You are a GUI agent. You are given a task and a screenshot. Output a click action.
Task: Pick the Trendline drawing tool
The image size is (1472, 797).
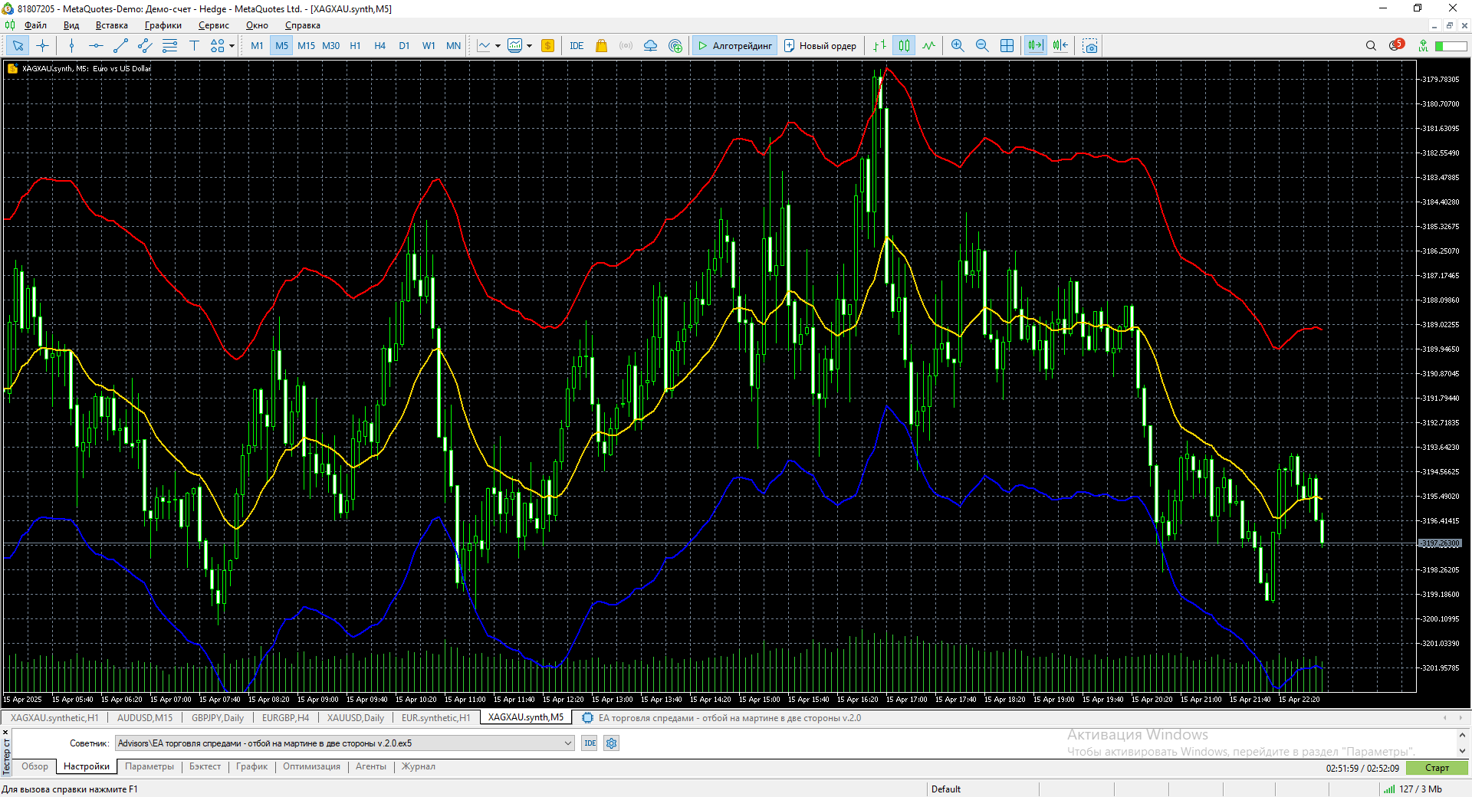tap(120, 46)
